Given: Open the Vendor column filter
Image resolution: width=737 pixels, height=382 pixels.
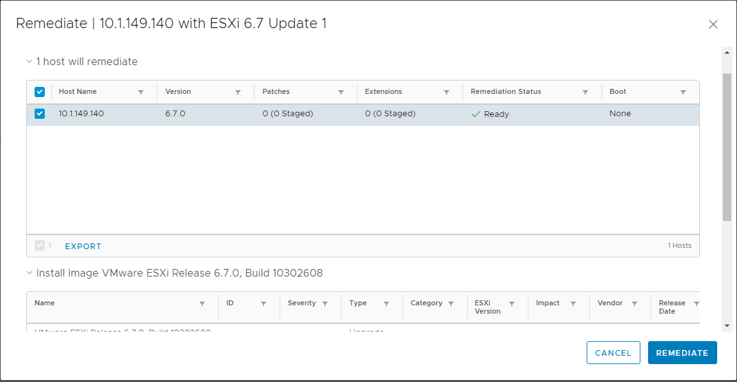Looking at the screenshot, I should [x=635, y=303].
